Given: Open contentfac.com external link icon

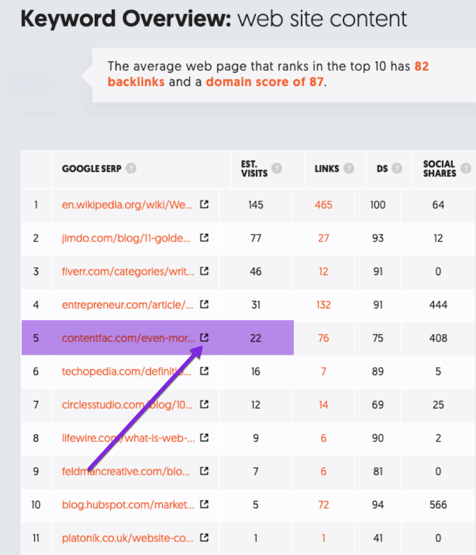Looking at the screenshot, I should pyautogui.click(x=204, y=338).
